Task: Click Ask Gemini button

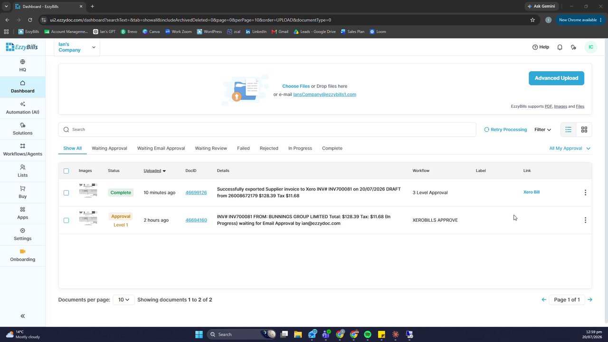Action: pos(541,6)
